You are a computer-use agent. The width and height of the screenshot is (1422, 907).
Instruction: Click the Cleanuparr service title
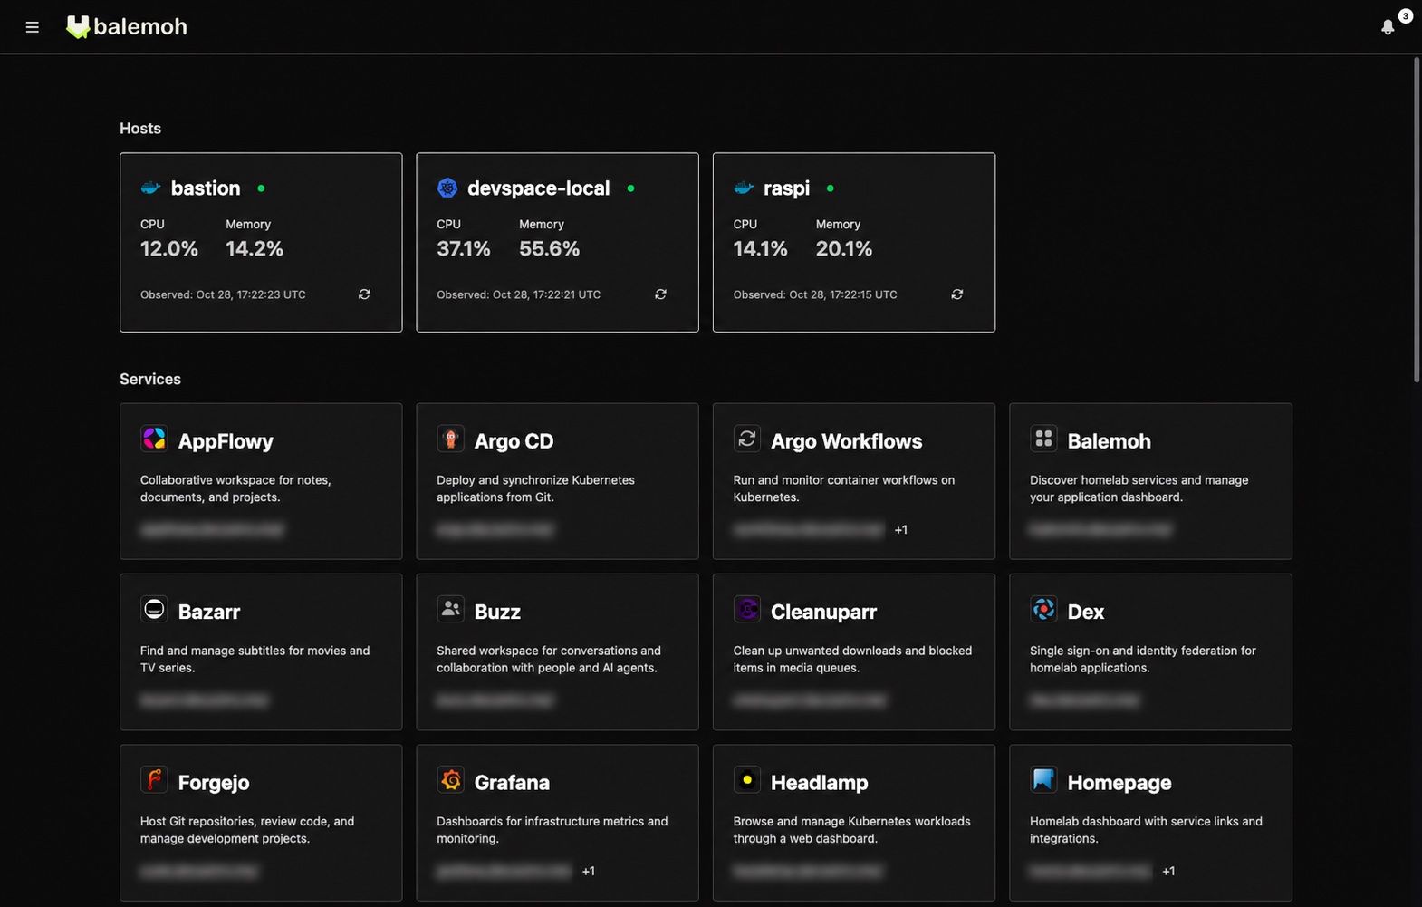point(823,612)
